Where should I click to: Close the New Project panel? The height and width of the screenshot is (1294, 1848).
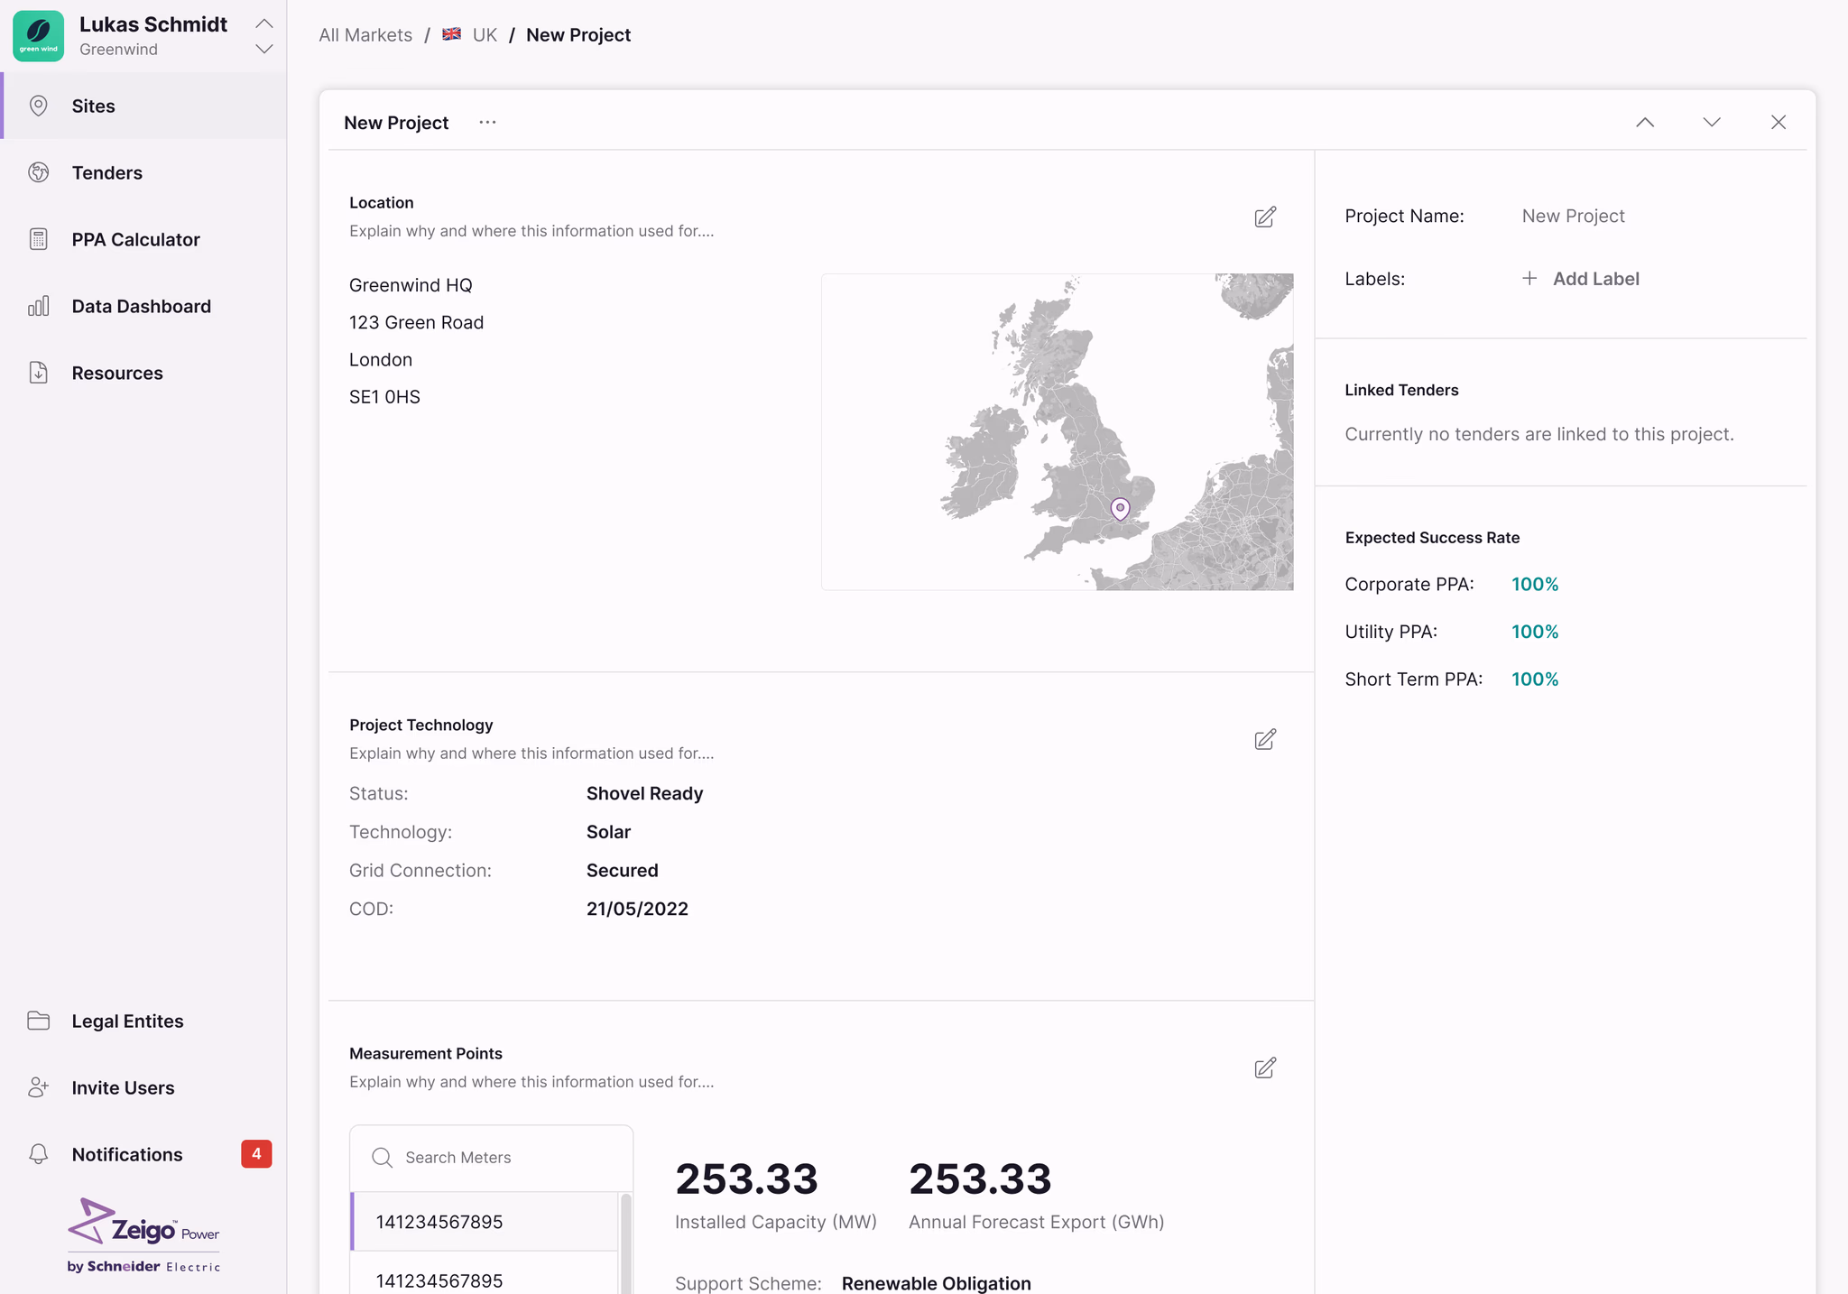pyautogui.click(x=1779, y=122)
